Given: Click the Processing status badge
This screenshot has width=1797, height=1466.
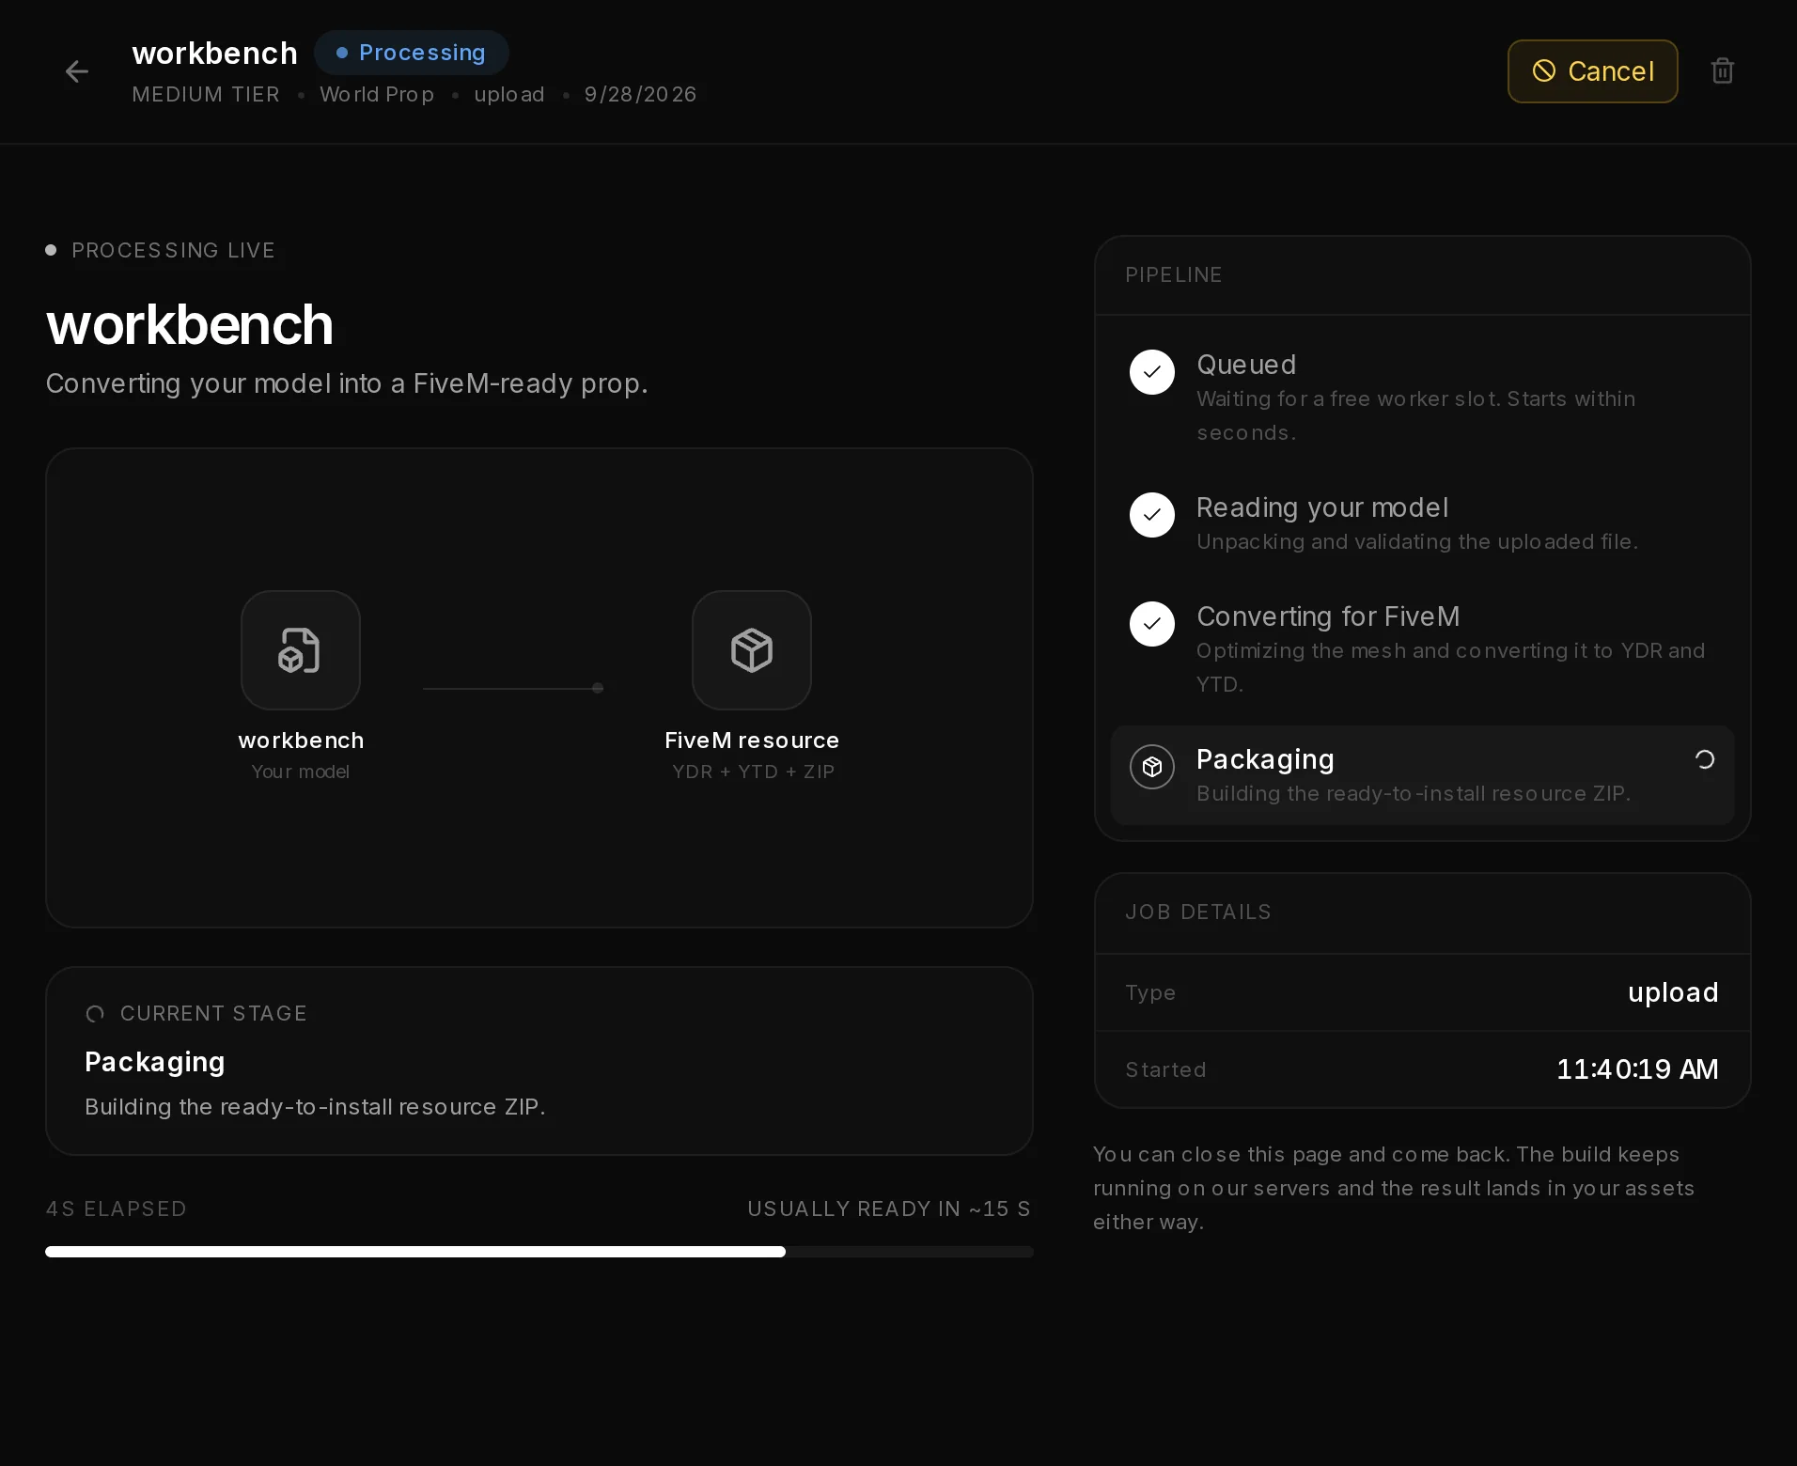Looking at the screenshot, I should pos(411,53).
